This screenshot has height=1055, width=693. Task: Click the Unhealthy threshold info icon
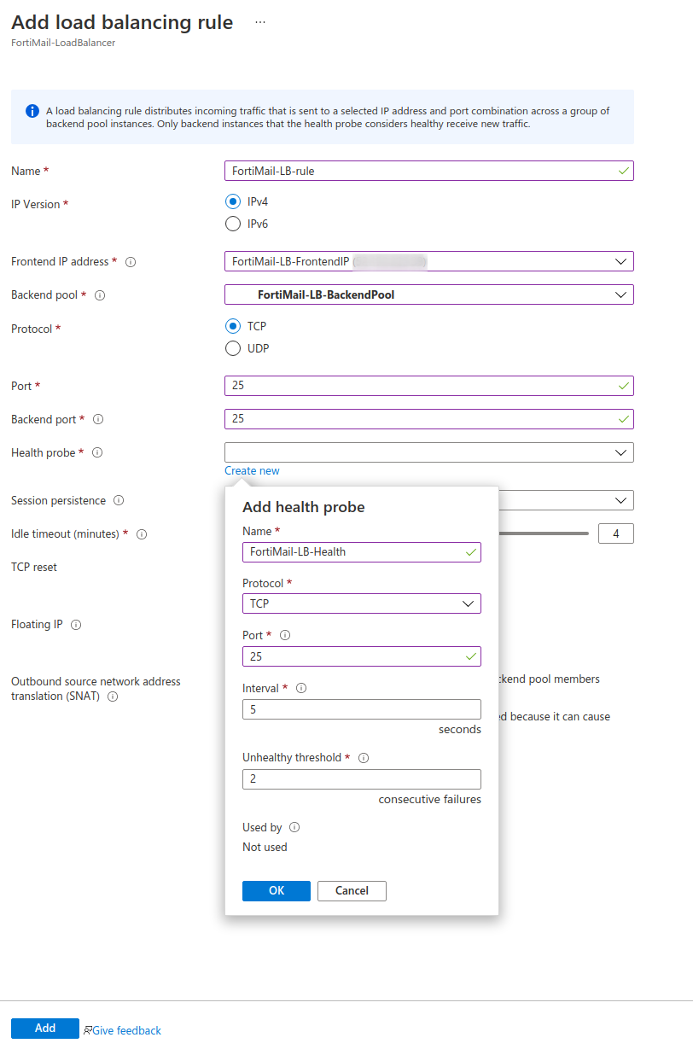pyautogui.click(x=364, y=757)
